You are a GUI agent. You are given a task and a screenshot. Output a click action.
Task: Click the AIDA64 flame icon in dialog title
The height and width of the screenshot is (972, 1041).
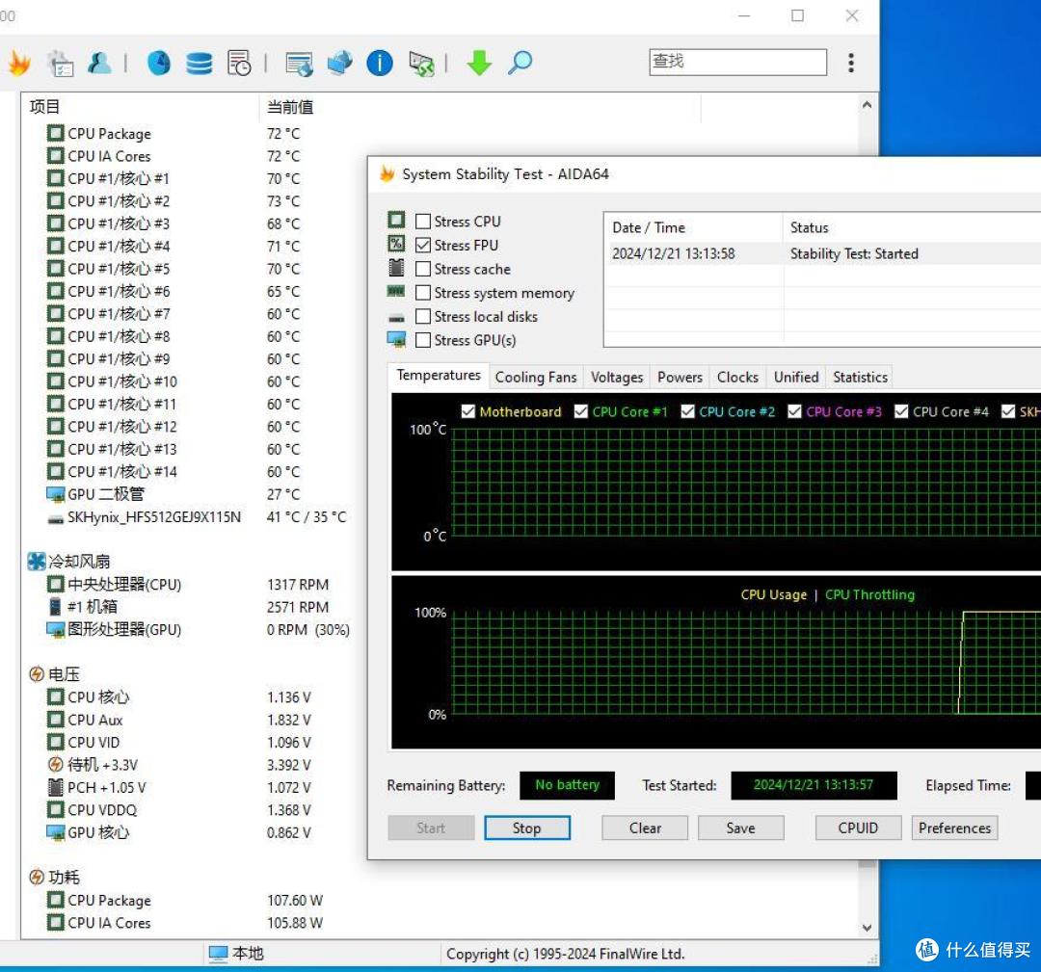coord(387,173)
